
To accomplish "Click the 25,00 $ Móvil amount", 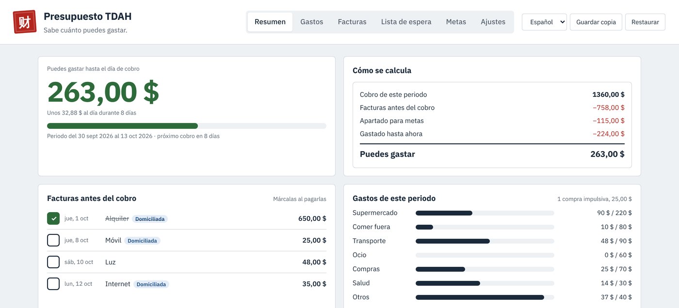I will point(314,240).
